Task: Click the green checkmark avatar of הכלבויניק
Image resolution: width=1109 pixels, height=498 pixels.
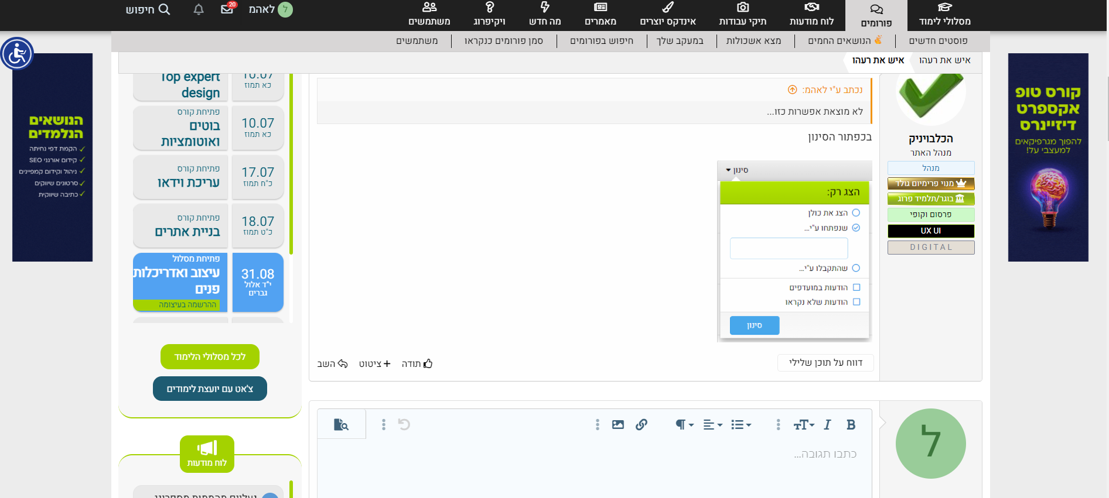Action: tap(931, 94)
